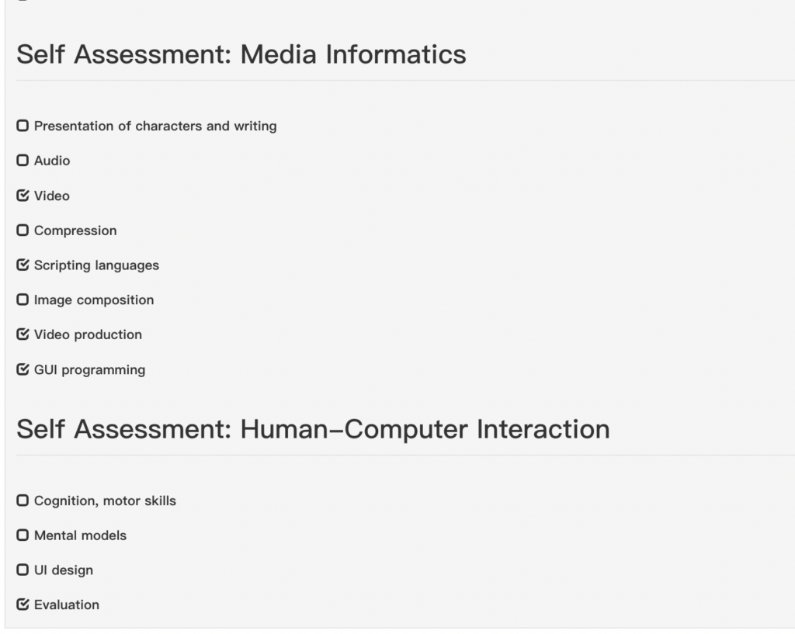The width and height of the screenshot is (795, 634).
Task: Check the Cognition, motor skills box
Action: 23,501
